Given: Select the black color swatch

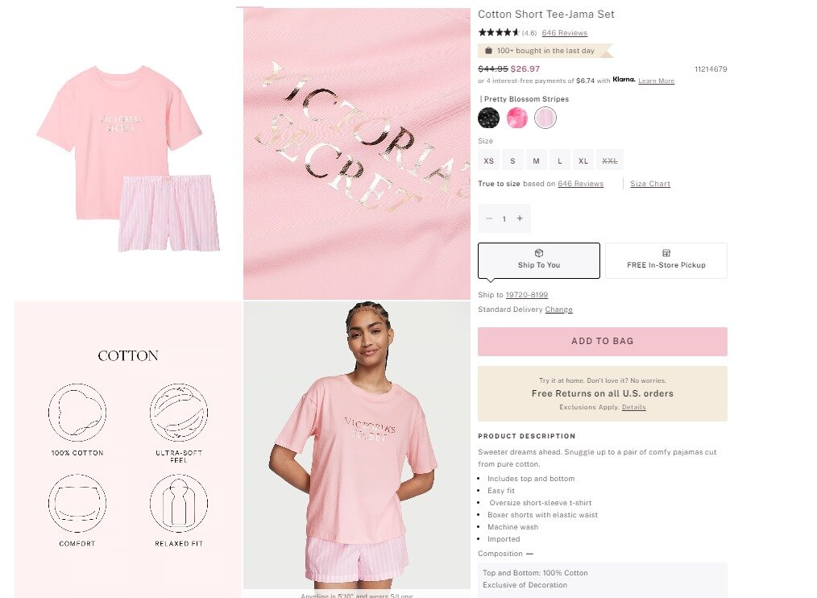Looking at the screenshot, I should point(489,118).
